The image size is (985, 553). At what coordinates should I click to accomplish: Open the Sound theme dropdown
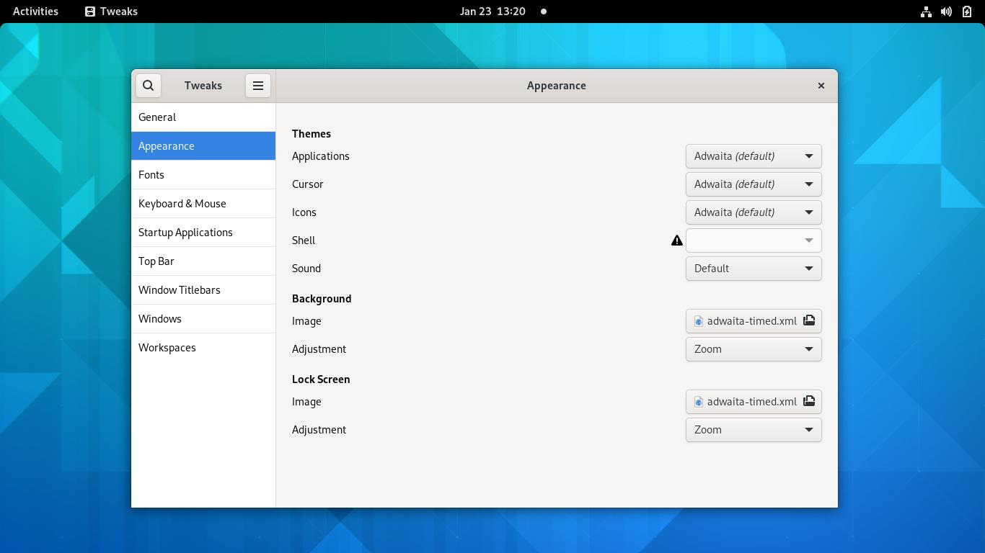coord(753,269)
